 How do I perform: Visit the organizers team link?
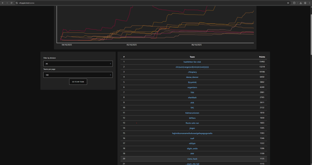tap(192, 87)
